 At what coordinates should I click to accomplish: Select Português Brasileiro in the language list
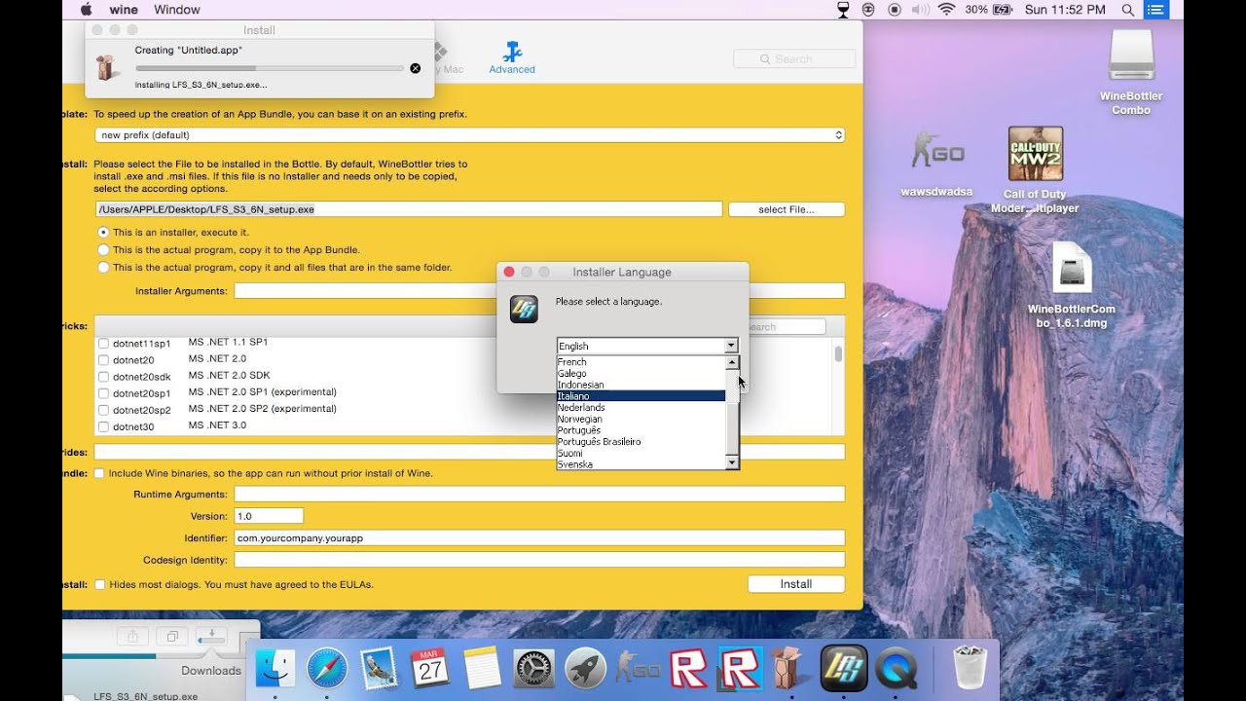(x=641, y=442)
